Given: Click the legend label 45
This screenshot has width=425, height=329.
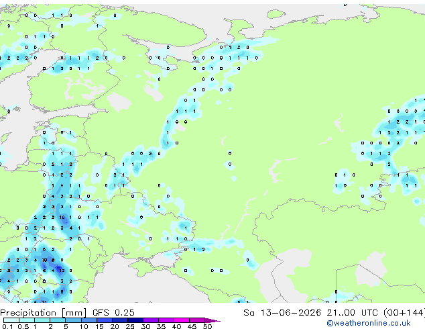Looking at the screenshot, I should (x=192, y=326).
